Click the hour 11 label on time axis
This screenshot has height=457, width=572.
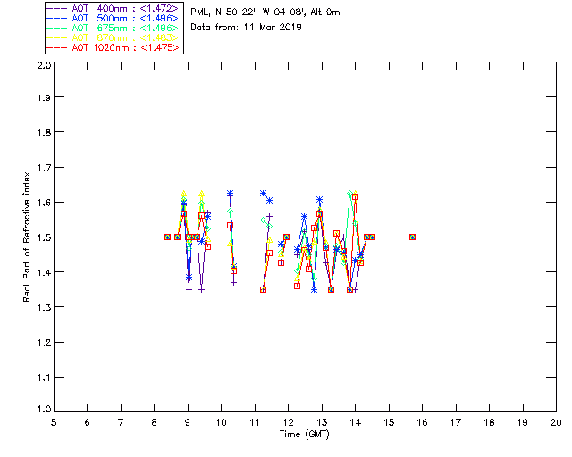click(x=255, y=423)
